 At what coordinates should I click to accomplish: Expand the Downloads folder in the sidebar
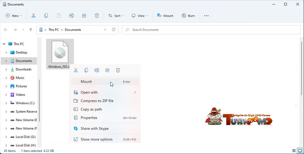[x=6, y=69]
